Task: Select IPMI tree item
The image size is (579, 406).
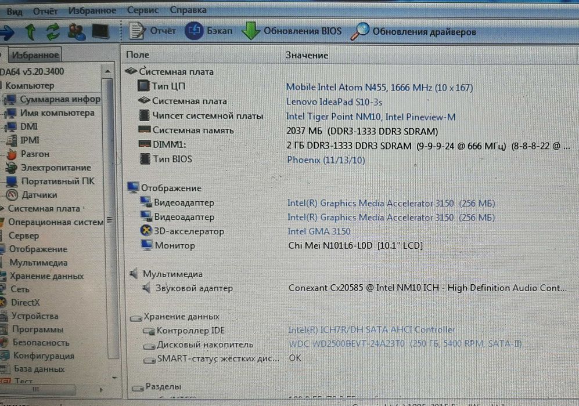Action: [x=30, y=140]
